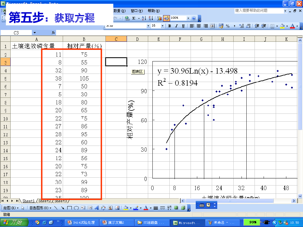Screen dimensions: 303x227
Task: Open Excel Help question mark icon
Action: 194,18
